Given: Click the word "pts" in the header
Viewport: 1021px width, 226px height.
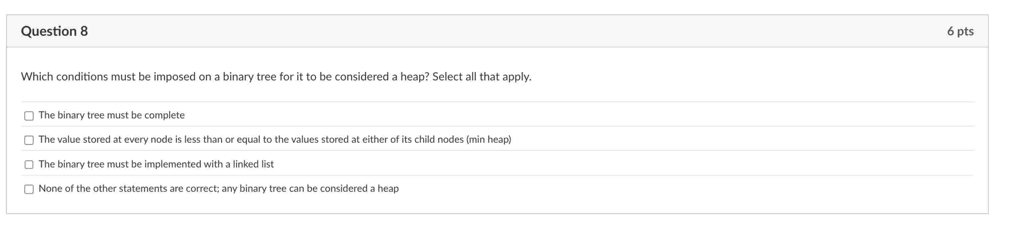Looking at the screenshot, I should click(965, 31).
